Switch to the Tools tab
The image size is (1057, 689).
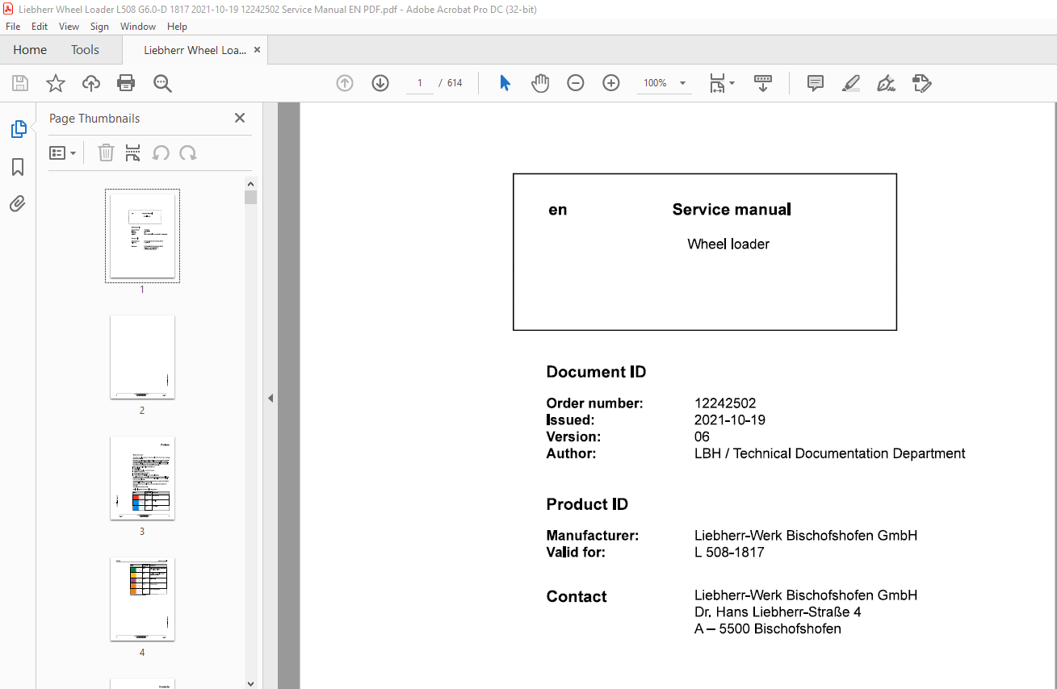85,50
